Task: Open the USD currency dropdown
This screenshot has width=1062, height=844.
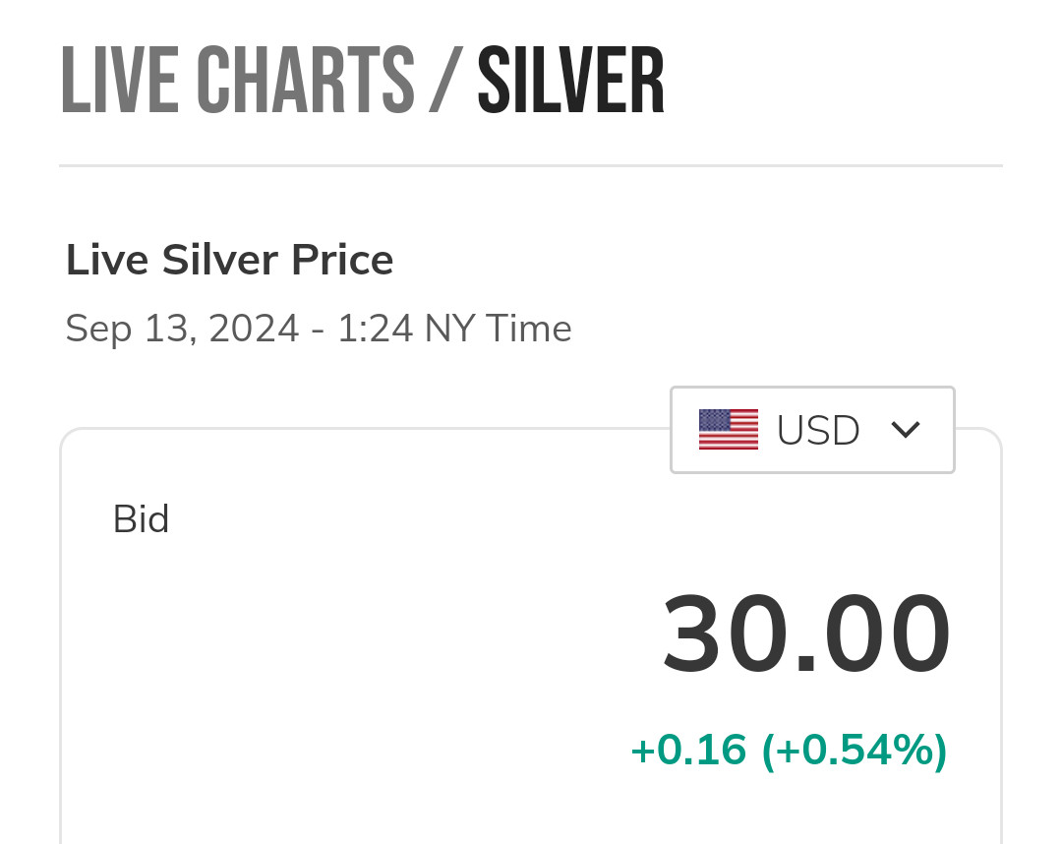Action: (812, 430)
